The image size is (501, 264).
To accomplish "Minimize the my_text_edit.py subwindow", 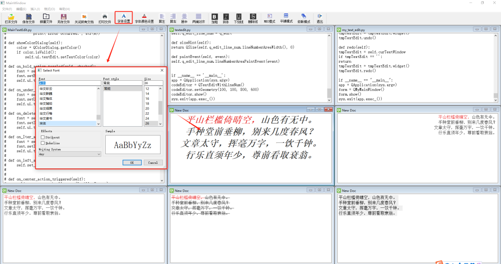I will click(477, 29).
